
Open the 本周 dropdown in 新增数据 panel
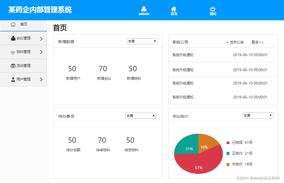click(x=142, y=41)
